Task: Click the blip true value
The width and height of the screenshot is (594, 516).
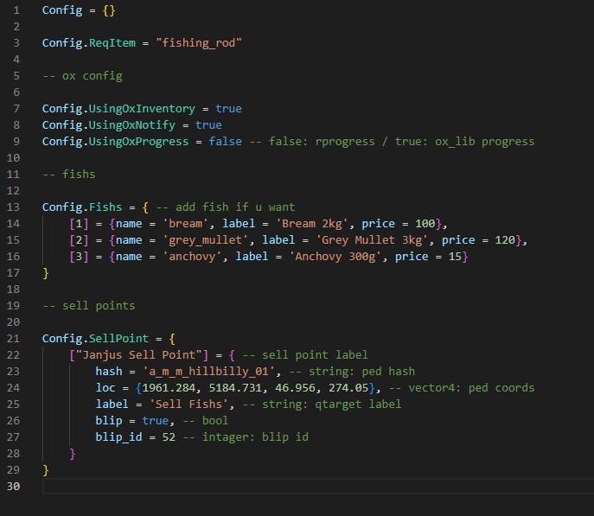Action: pos(156,421)
